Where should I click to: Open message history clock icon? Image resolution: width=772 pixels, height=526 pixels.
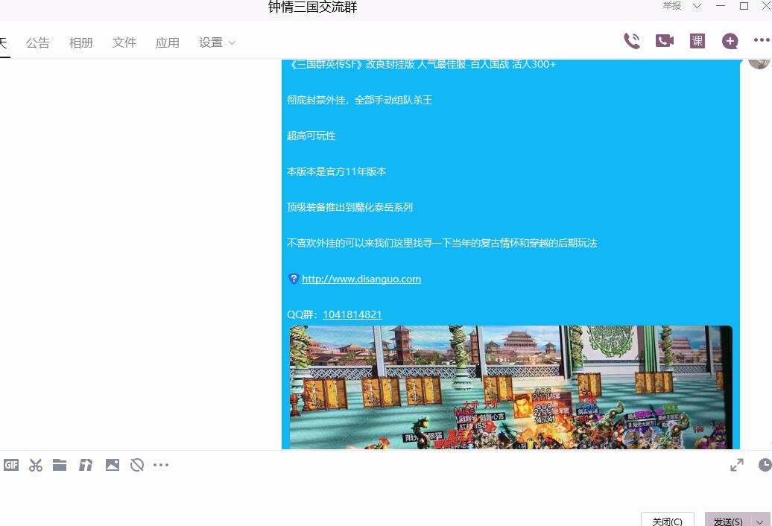(x=765, y=465)
